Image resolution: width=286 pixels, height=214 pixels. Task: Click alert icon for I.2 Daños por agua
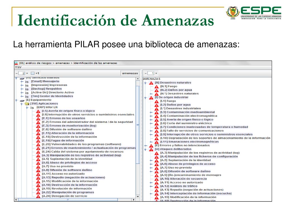[157, 105]
